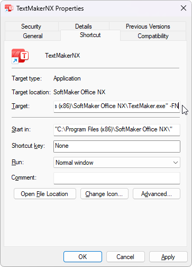Click the 'TextMakerNX' shortcut name text
The width and height of the screenshot is (192, 267).
(62, 56)
